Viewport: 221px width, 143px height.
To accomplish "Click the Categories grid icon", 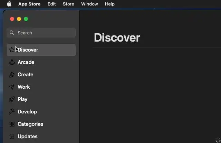I will 12,124.
